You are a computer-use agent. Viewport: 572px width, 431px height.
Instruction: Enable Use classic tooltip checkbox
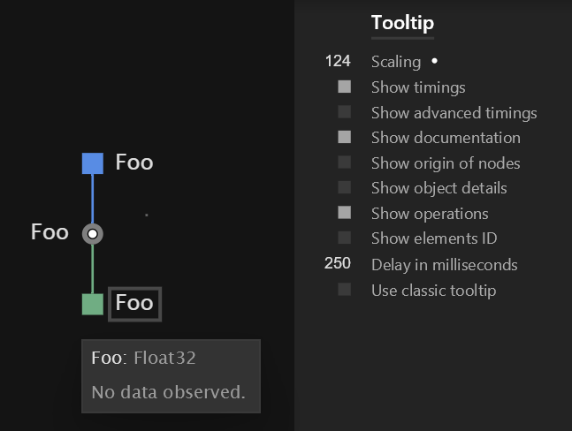345,290
